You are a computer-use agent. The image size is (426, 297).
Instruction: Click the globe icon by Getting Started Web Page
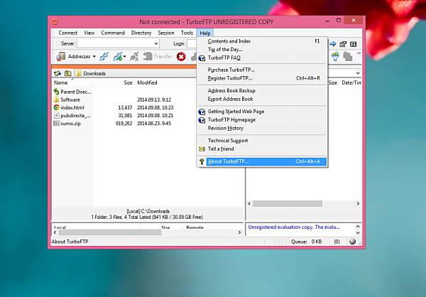202,112
